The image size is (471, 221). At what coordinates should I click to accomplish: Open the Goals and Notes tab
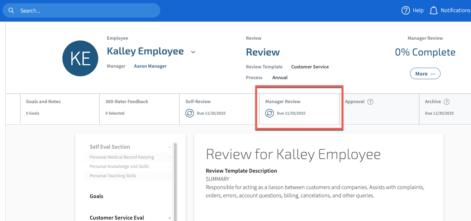[x=60, y=109]
